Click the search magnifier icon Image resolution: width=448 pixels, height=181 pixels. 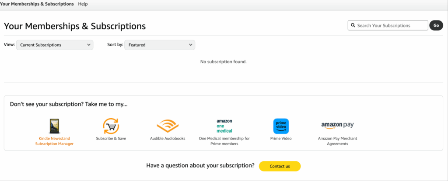352,25
